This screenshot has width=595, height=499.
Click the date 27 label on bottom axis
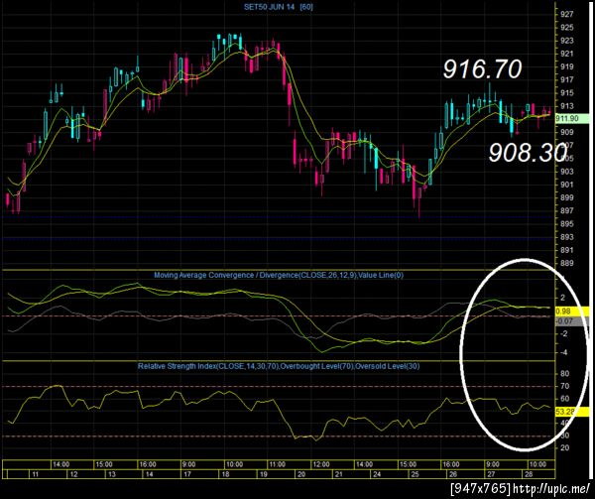point(491,474)
